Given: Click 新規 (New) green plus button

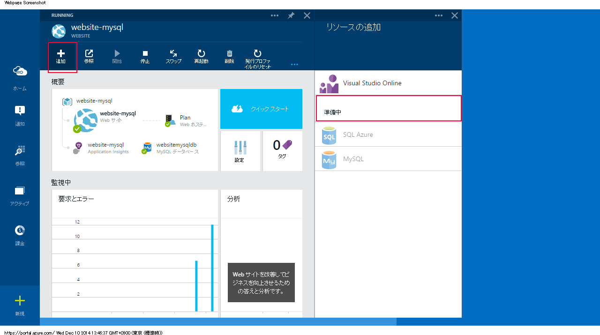Looking at the screenshot, I should click(x=20, y=301).
